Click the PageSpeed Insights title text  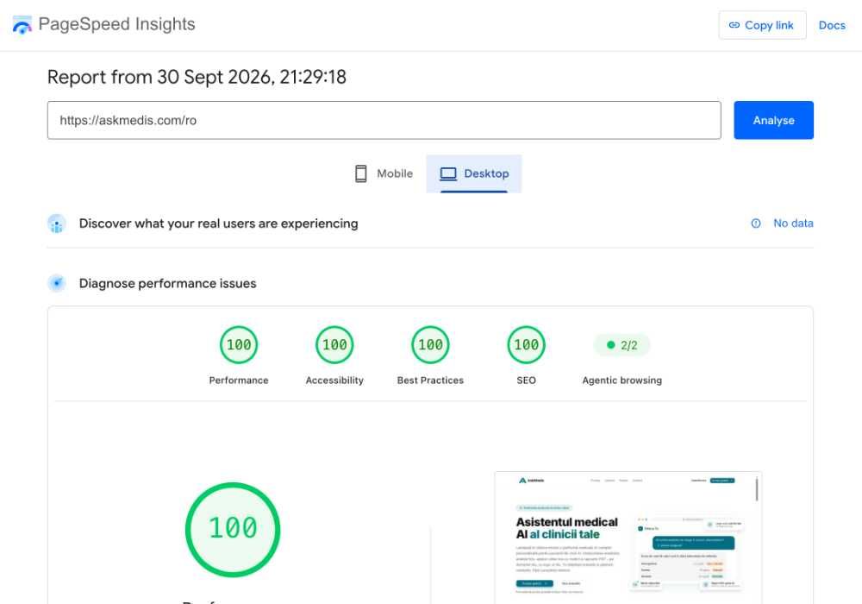pos(116,24)
